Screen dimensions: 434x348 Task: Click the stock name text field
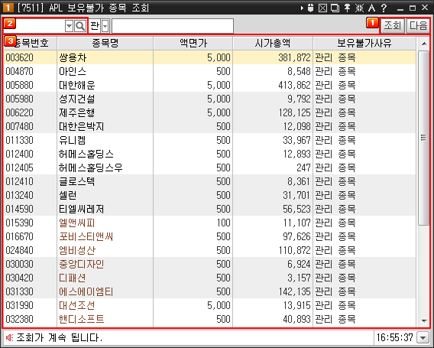[173, 26]
